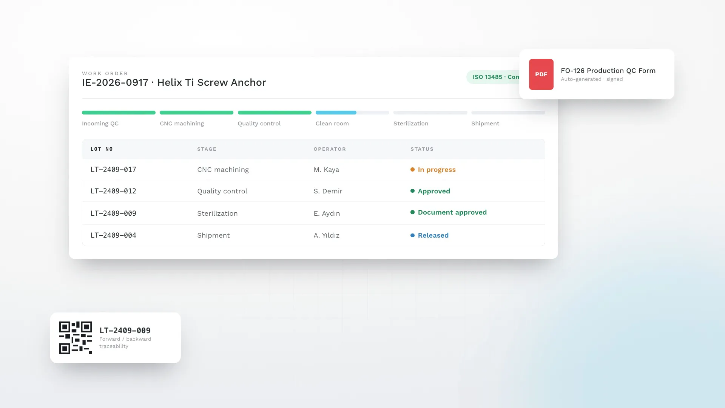725x408 pixels.
Task: Click the Quality control stage progress bar
Action: click(x=275, y=113)
